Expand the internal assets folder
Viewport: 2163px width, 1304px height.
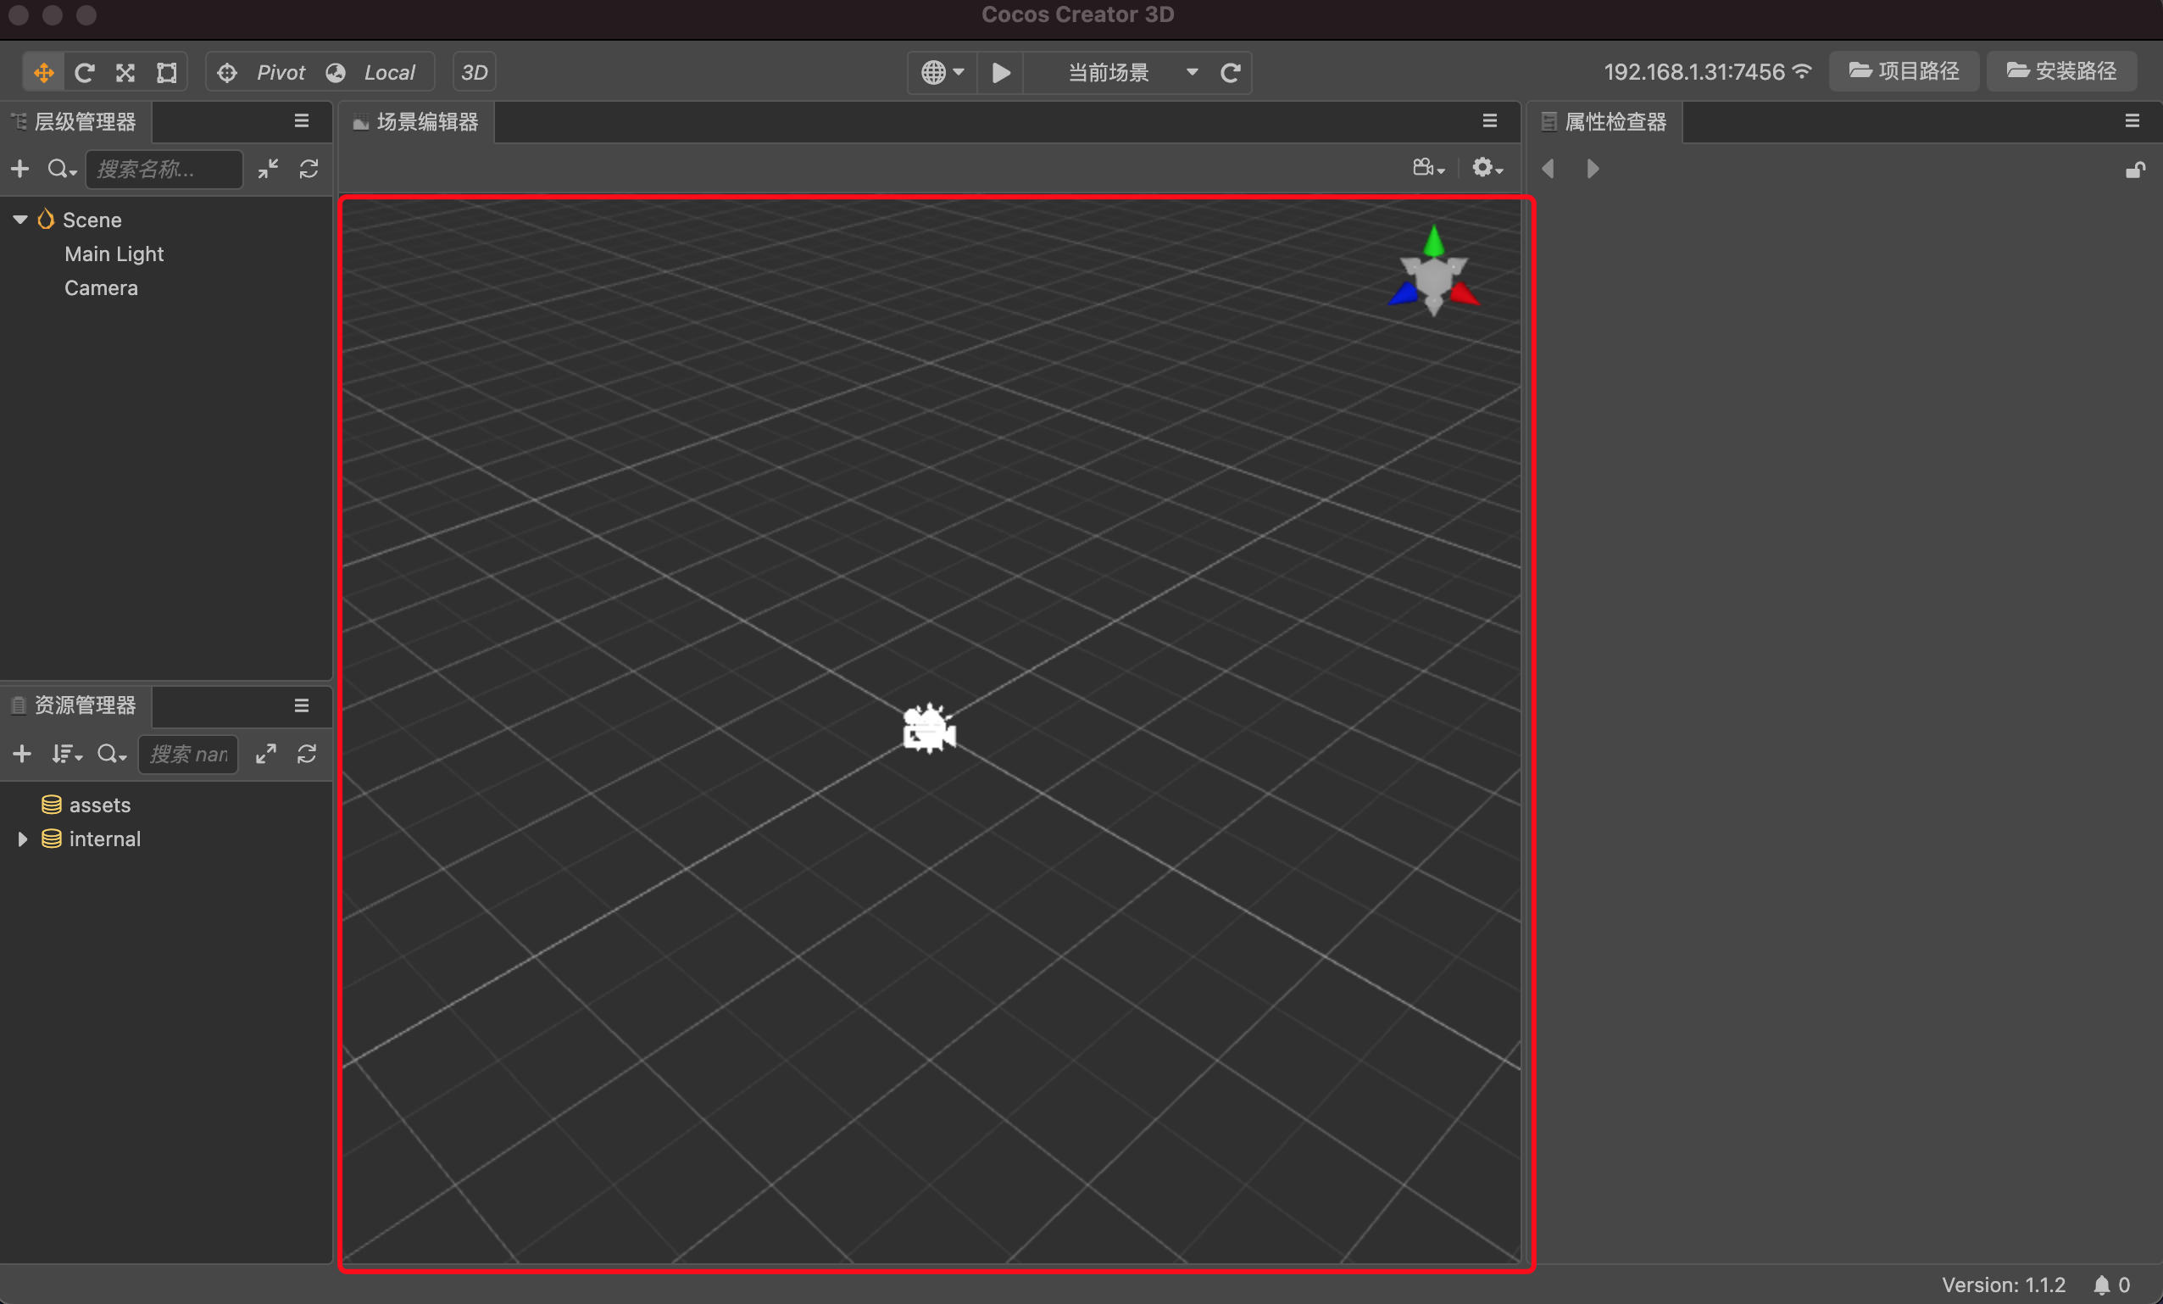coord(23,839)
